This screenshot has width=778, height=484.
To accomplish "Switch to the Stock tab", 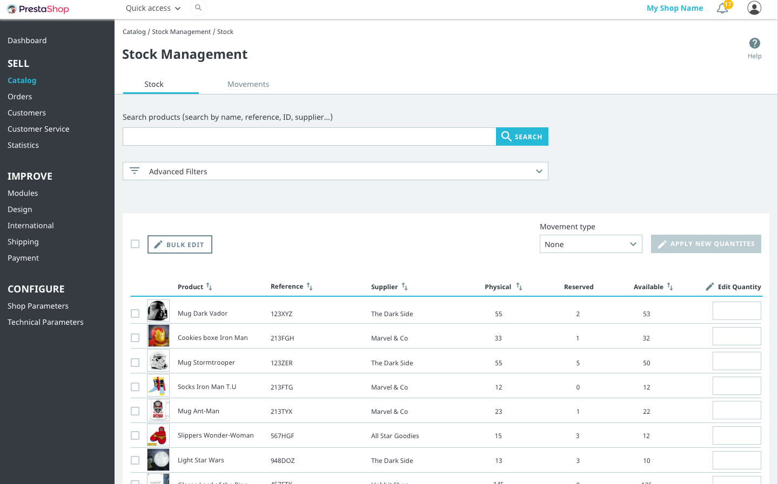I will click(x=154, y=84).
